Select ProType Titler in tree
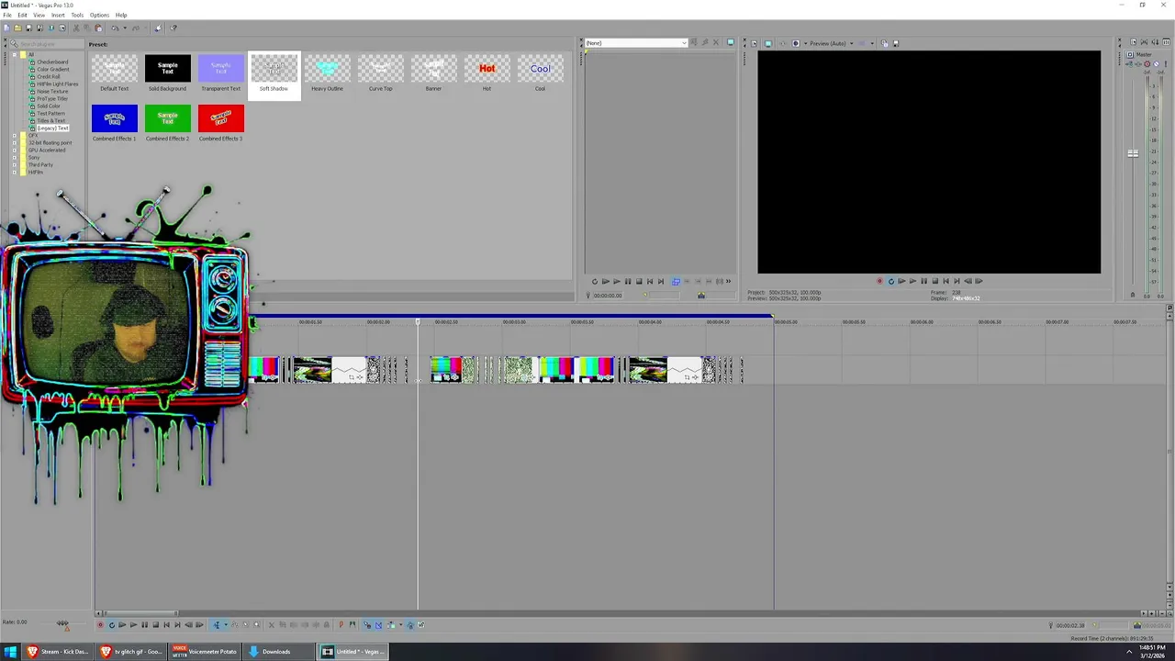Image resolution: width=1175 pixels, height=661 pixels. tap(52, 99)
